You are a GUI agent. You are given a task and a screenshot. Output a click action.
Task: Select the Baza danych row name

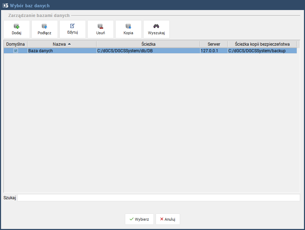(x=62, y=51)
